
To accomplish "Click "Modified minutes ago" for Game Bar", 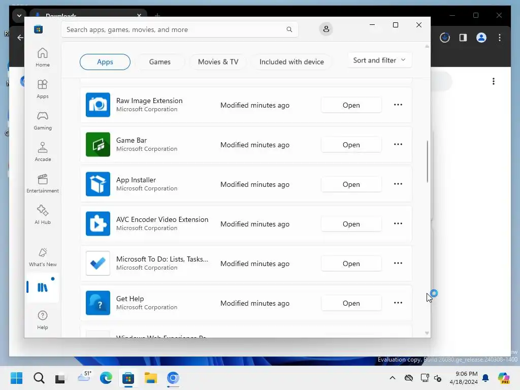I will pos(255,145).
